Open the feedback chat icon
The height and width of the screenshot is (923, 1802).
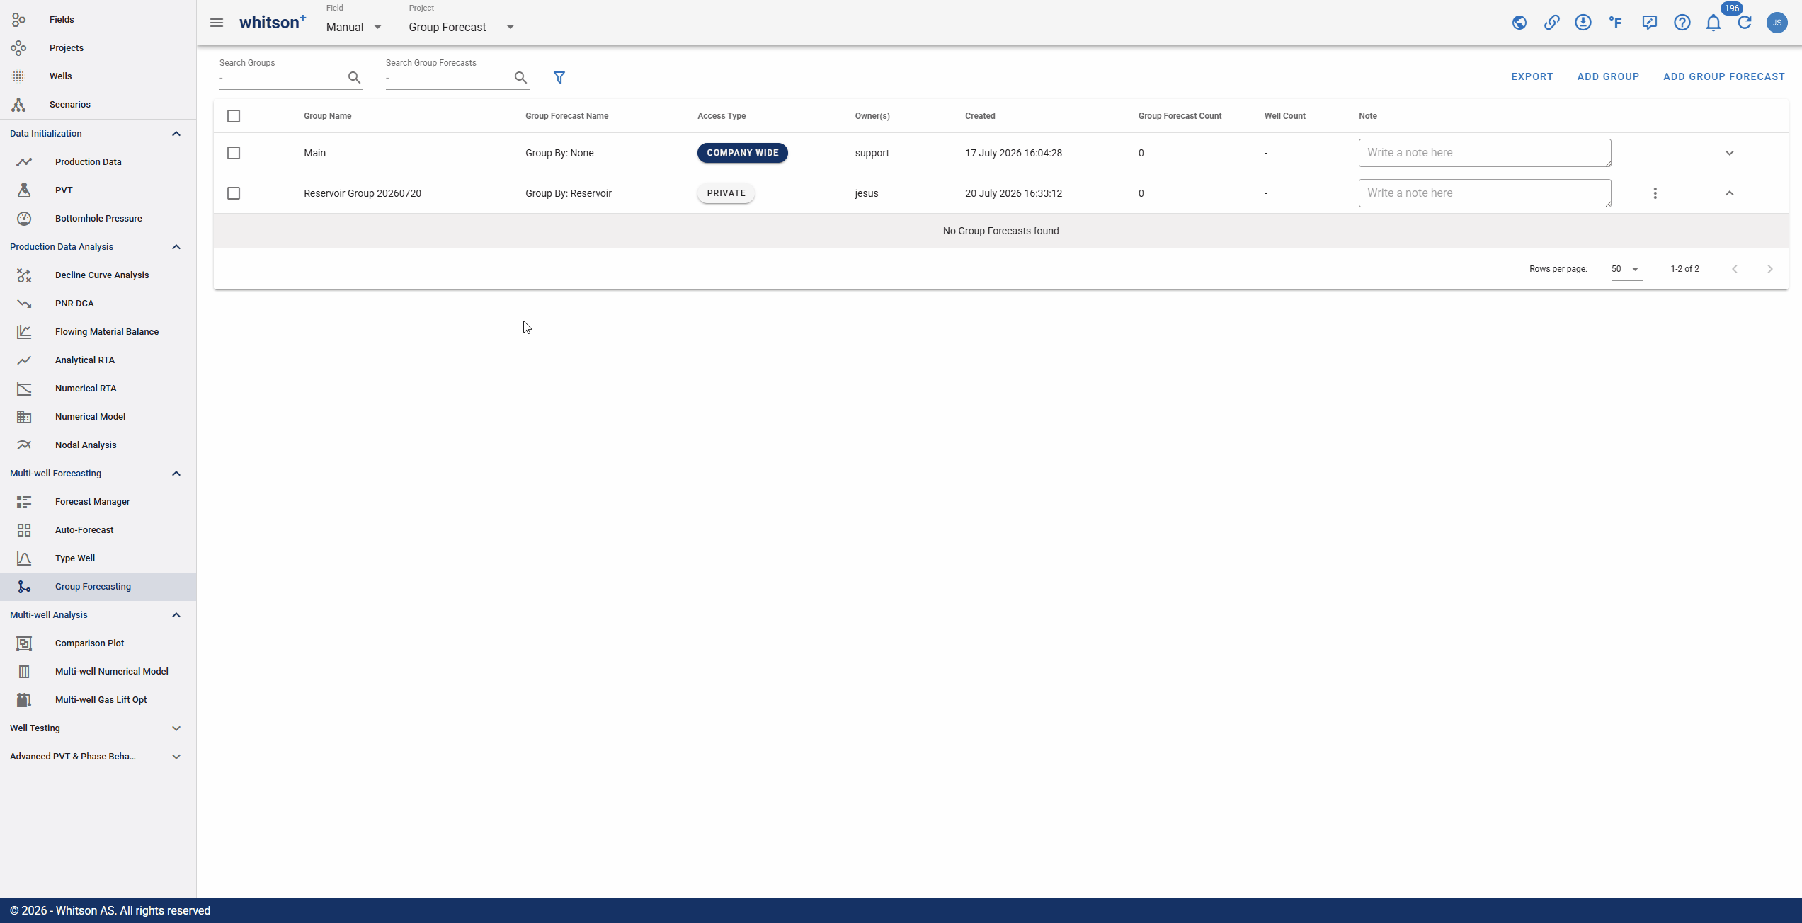[1650, 23]
